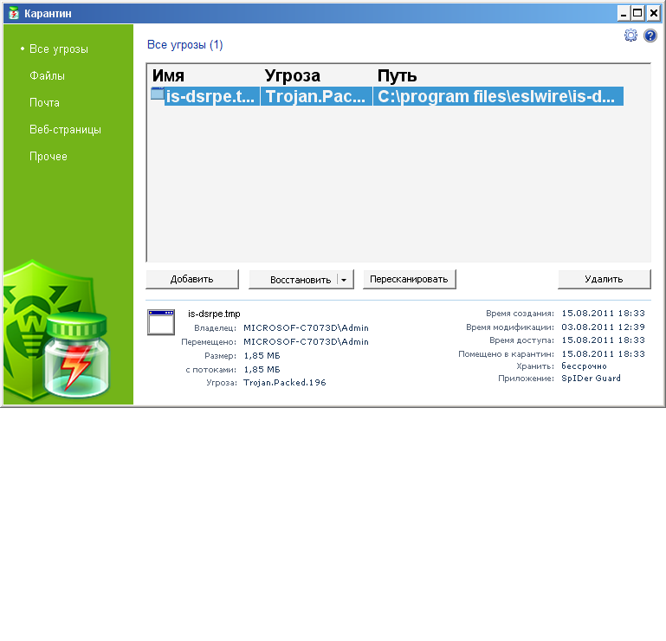Select name cell 'is-dsrpe.t...'

coord(211,96)
